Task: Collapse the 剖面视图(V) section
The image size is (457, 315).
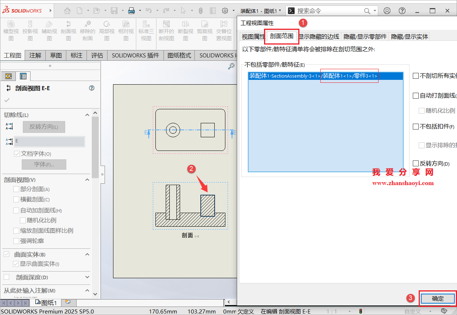Action: 87,180
